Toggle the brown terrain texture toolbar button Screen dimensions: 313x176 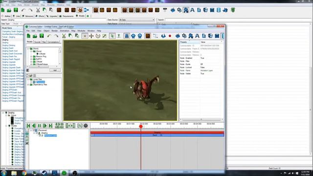148,36
